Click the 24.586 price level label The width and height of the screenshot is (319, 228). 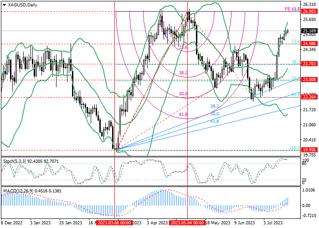click(309, 44)
